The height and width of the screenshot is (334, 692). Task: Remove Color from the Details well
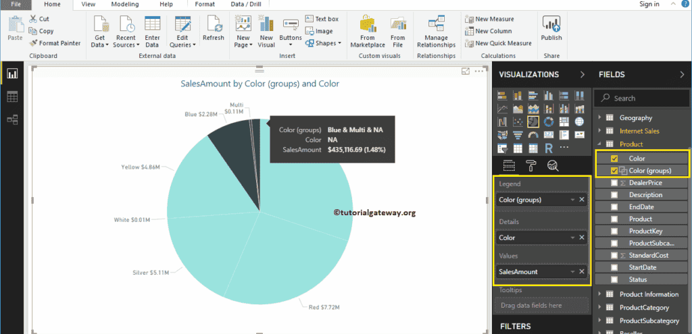pyautogui.click(x=582, y=238)
